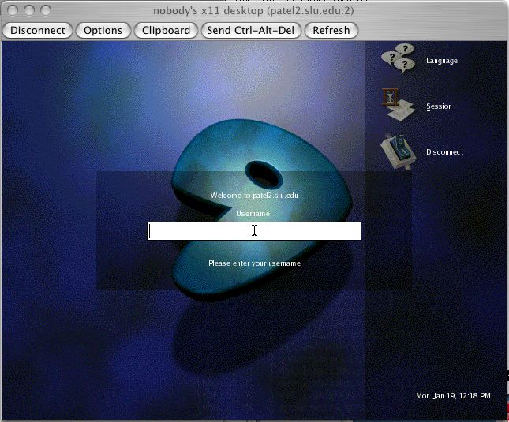
Task: Click the Disconnect label under Session
Action: click(x=444, y=152)
